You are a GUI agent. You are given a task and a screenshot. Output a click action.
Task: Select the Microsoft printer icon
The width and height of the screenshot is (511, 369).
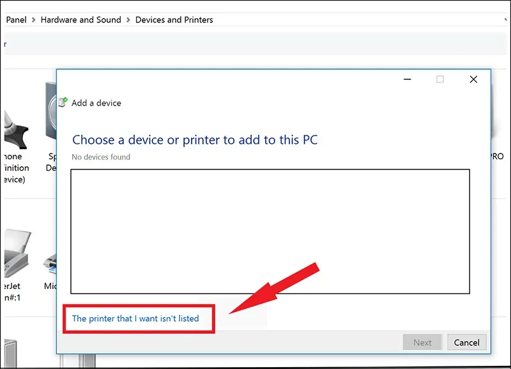pyautogui.click(x=50, y=262)
